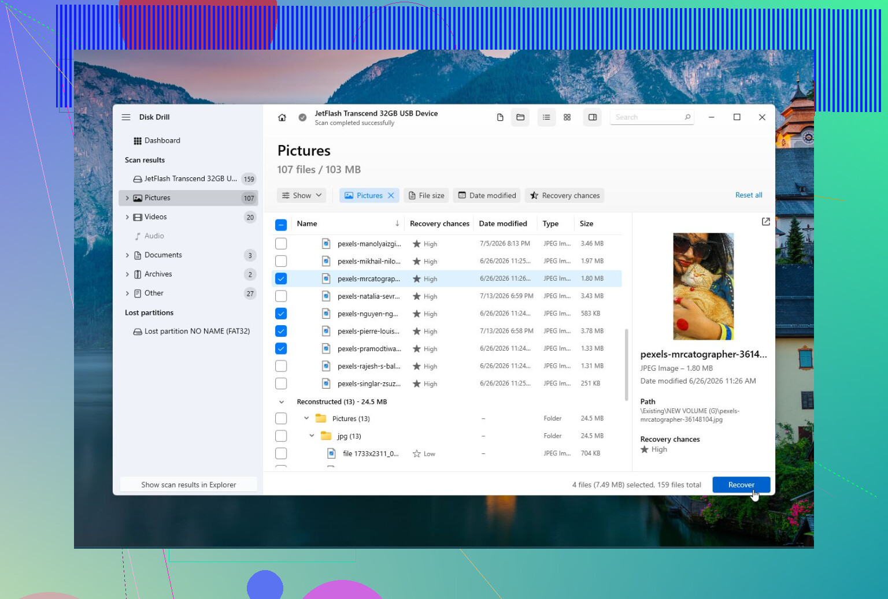
Task: Click the file icon of pexels-manolyaizgi
Action: (x=326, y=244)
